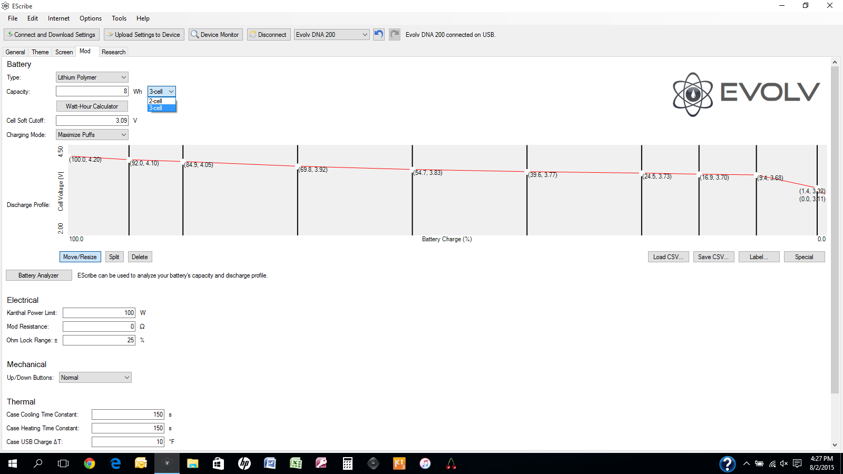Screen dimensions: 843x474
Task: Open the Evolv DNA 200 device dropdown
Action: pyautogui.click(x=332, y=35)
